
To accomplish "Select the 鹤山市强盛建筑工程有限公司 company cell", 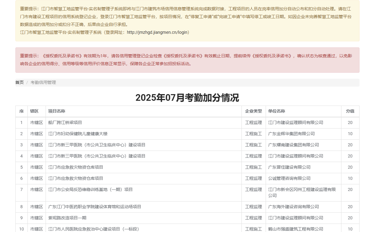I will [304, 228].
